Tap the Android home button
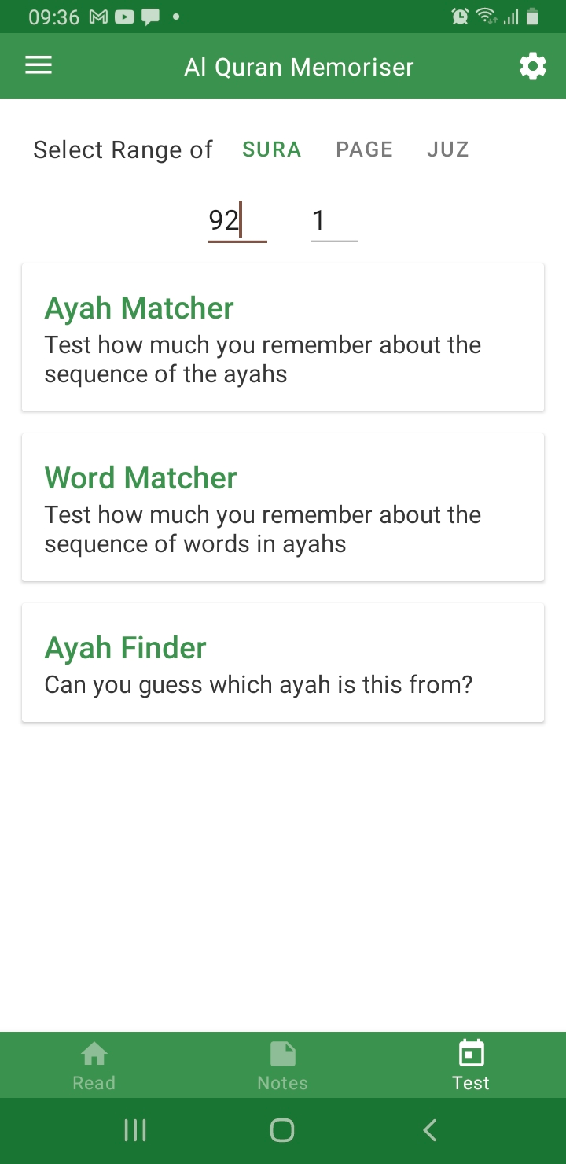This screenshot has width=566, height=1164. pyautogui.click(x=282, y=1130)
